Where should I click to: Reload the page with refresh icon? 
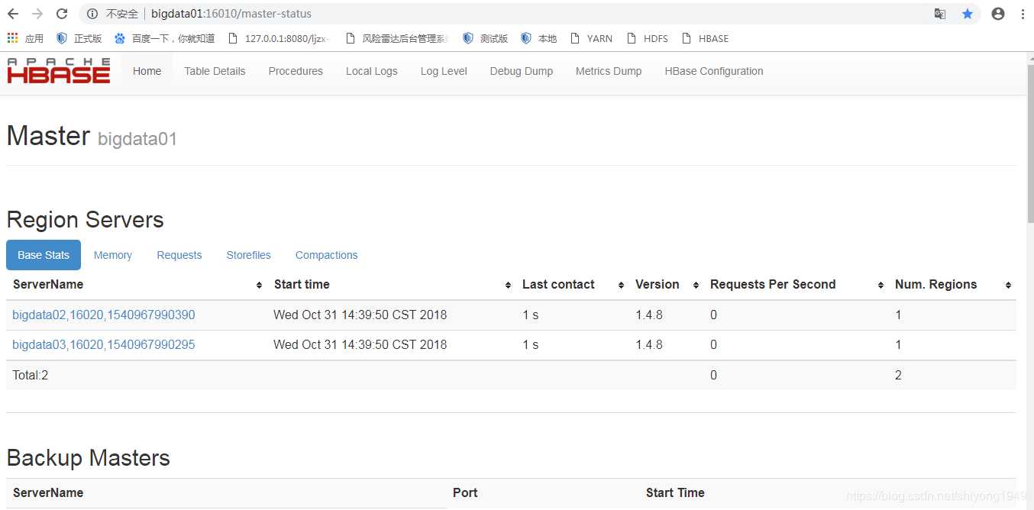click(x=62, y=14)
